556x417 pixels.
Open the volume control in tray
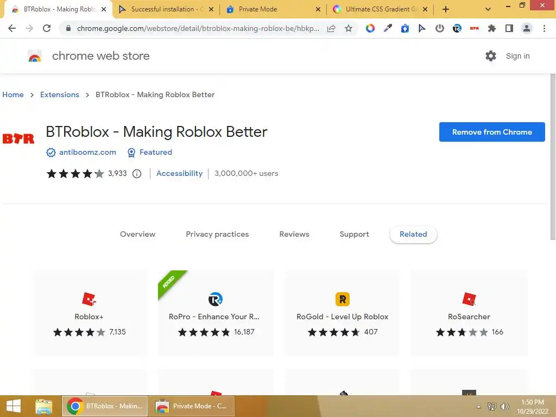(505, 406)
